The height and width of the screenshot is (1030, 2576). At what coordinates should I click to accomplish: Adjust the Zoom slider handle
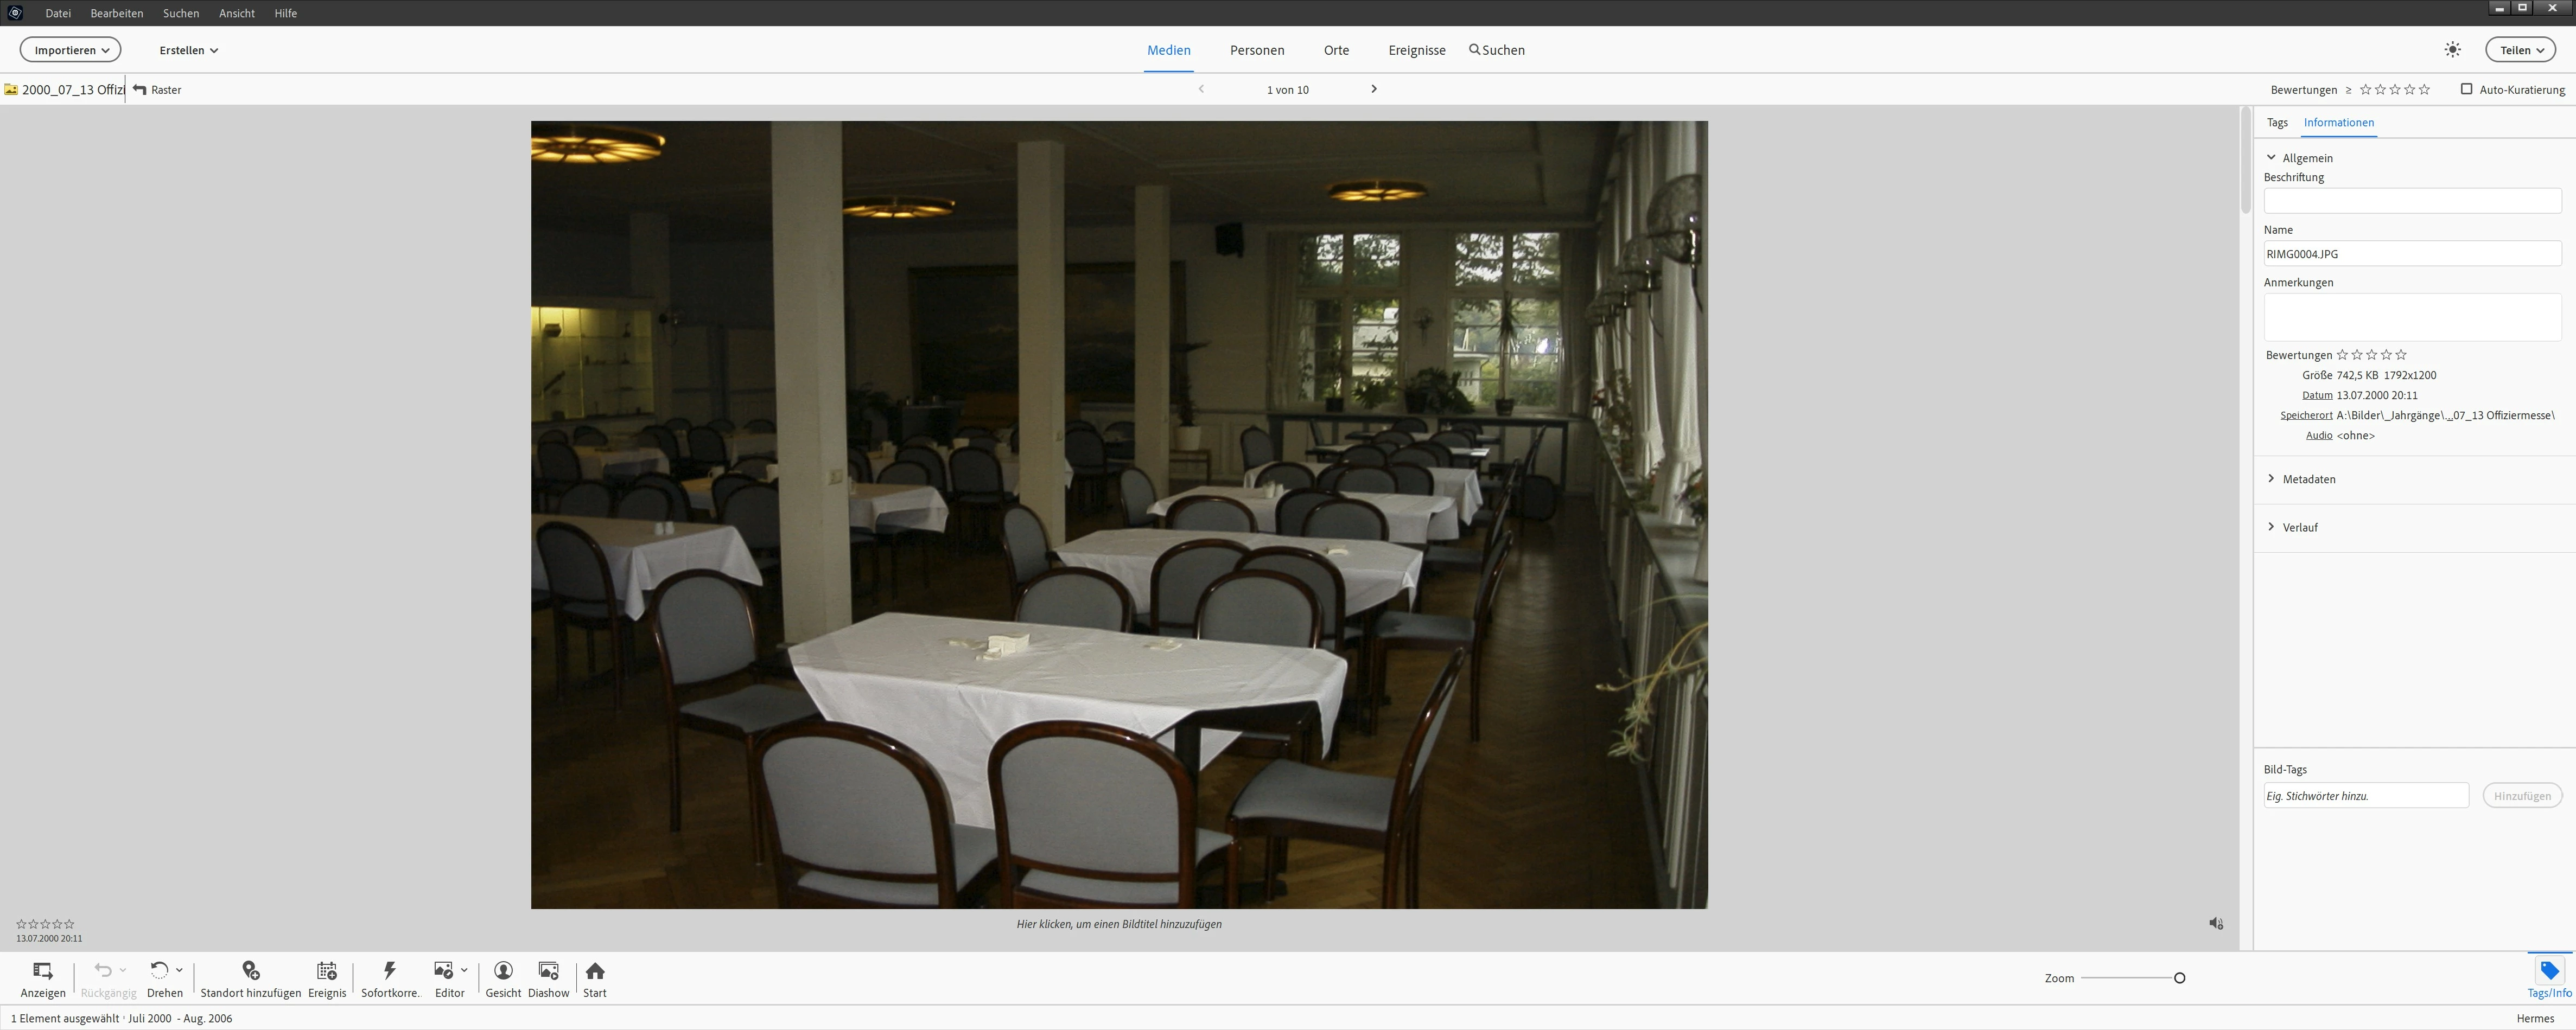click(2179, 978)
